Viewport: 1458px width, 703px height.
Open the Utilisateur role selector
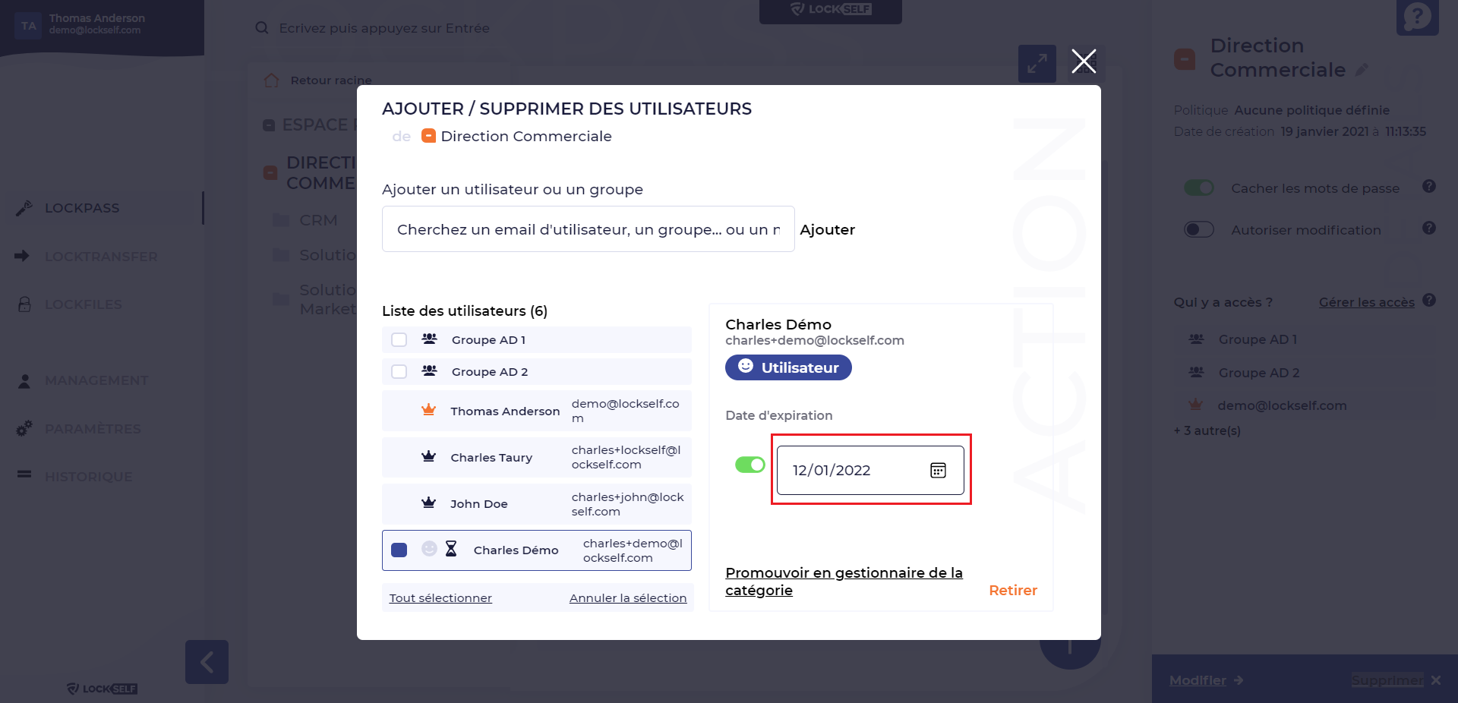(x=788, y=367)
